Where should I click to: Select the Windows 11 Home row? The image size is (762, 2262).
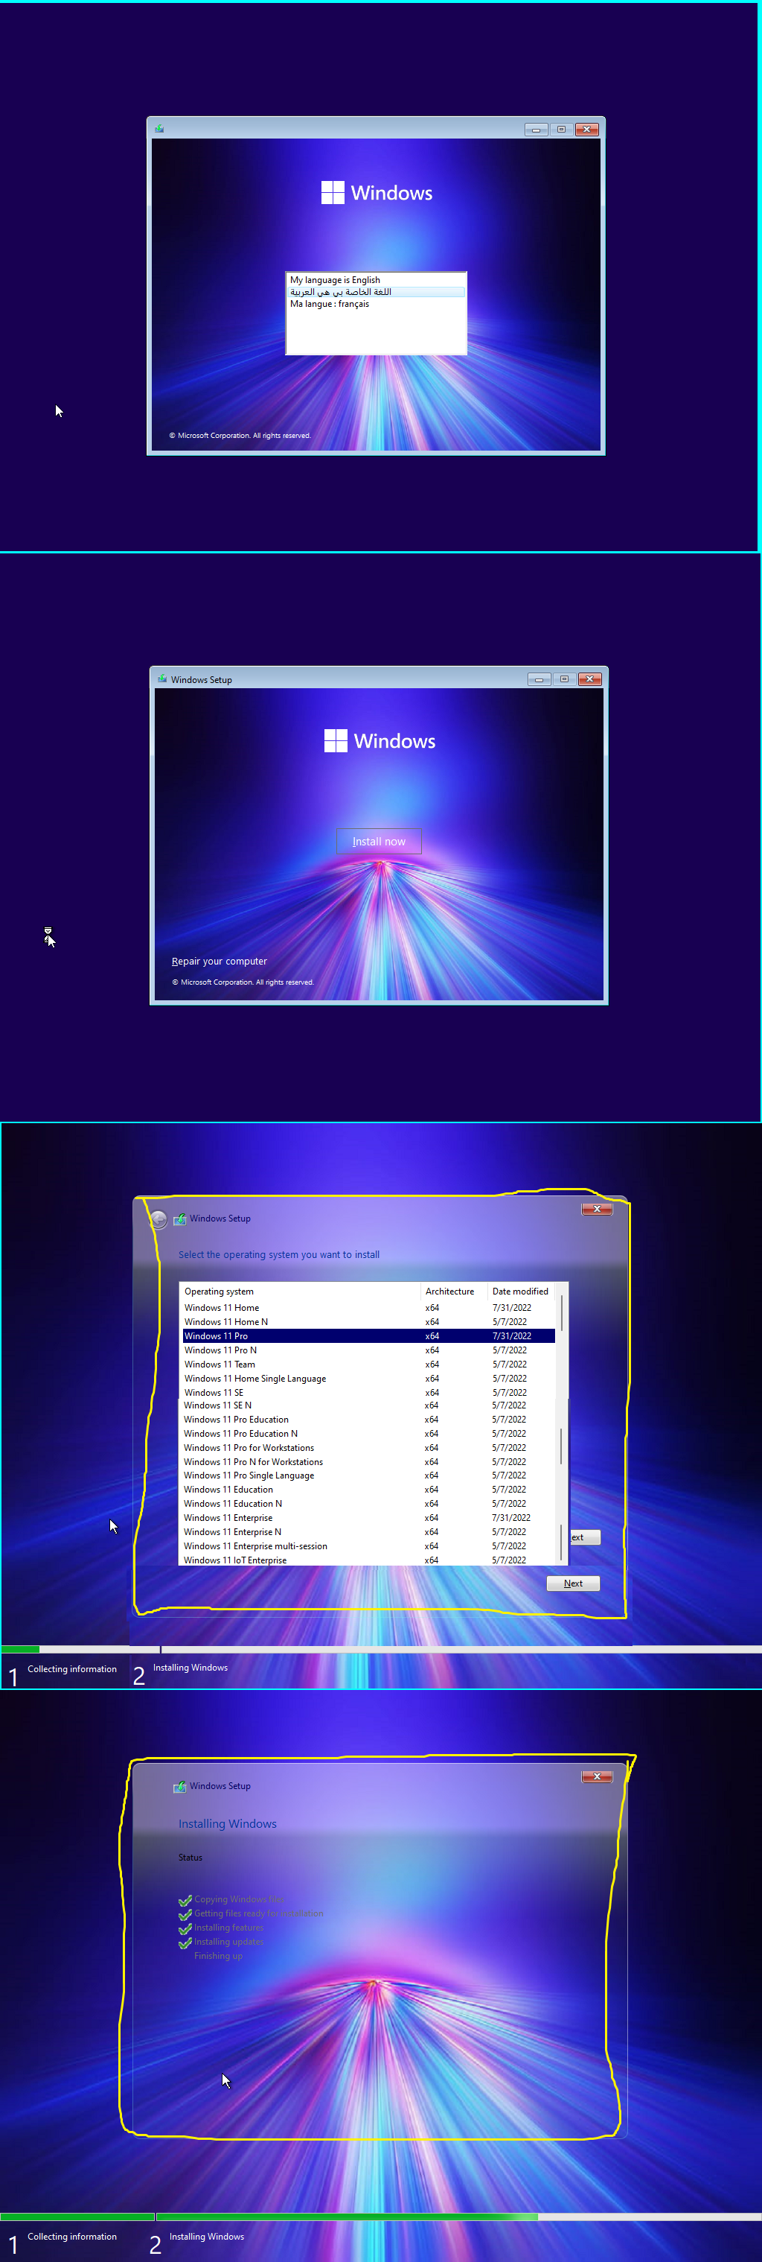[x=368, y=1309]
